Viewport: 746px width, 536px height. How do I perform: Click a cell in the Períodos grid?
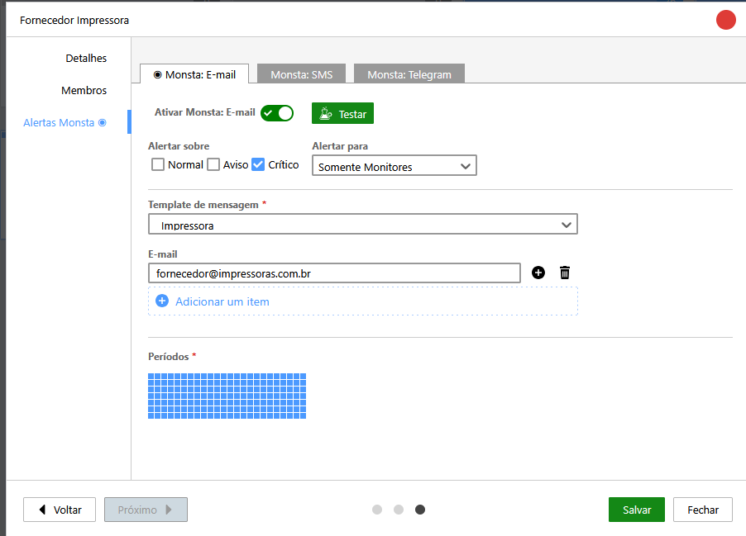tap(227, 396)
